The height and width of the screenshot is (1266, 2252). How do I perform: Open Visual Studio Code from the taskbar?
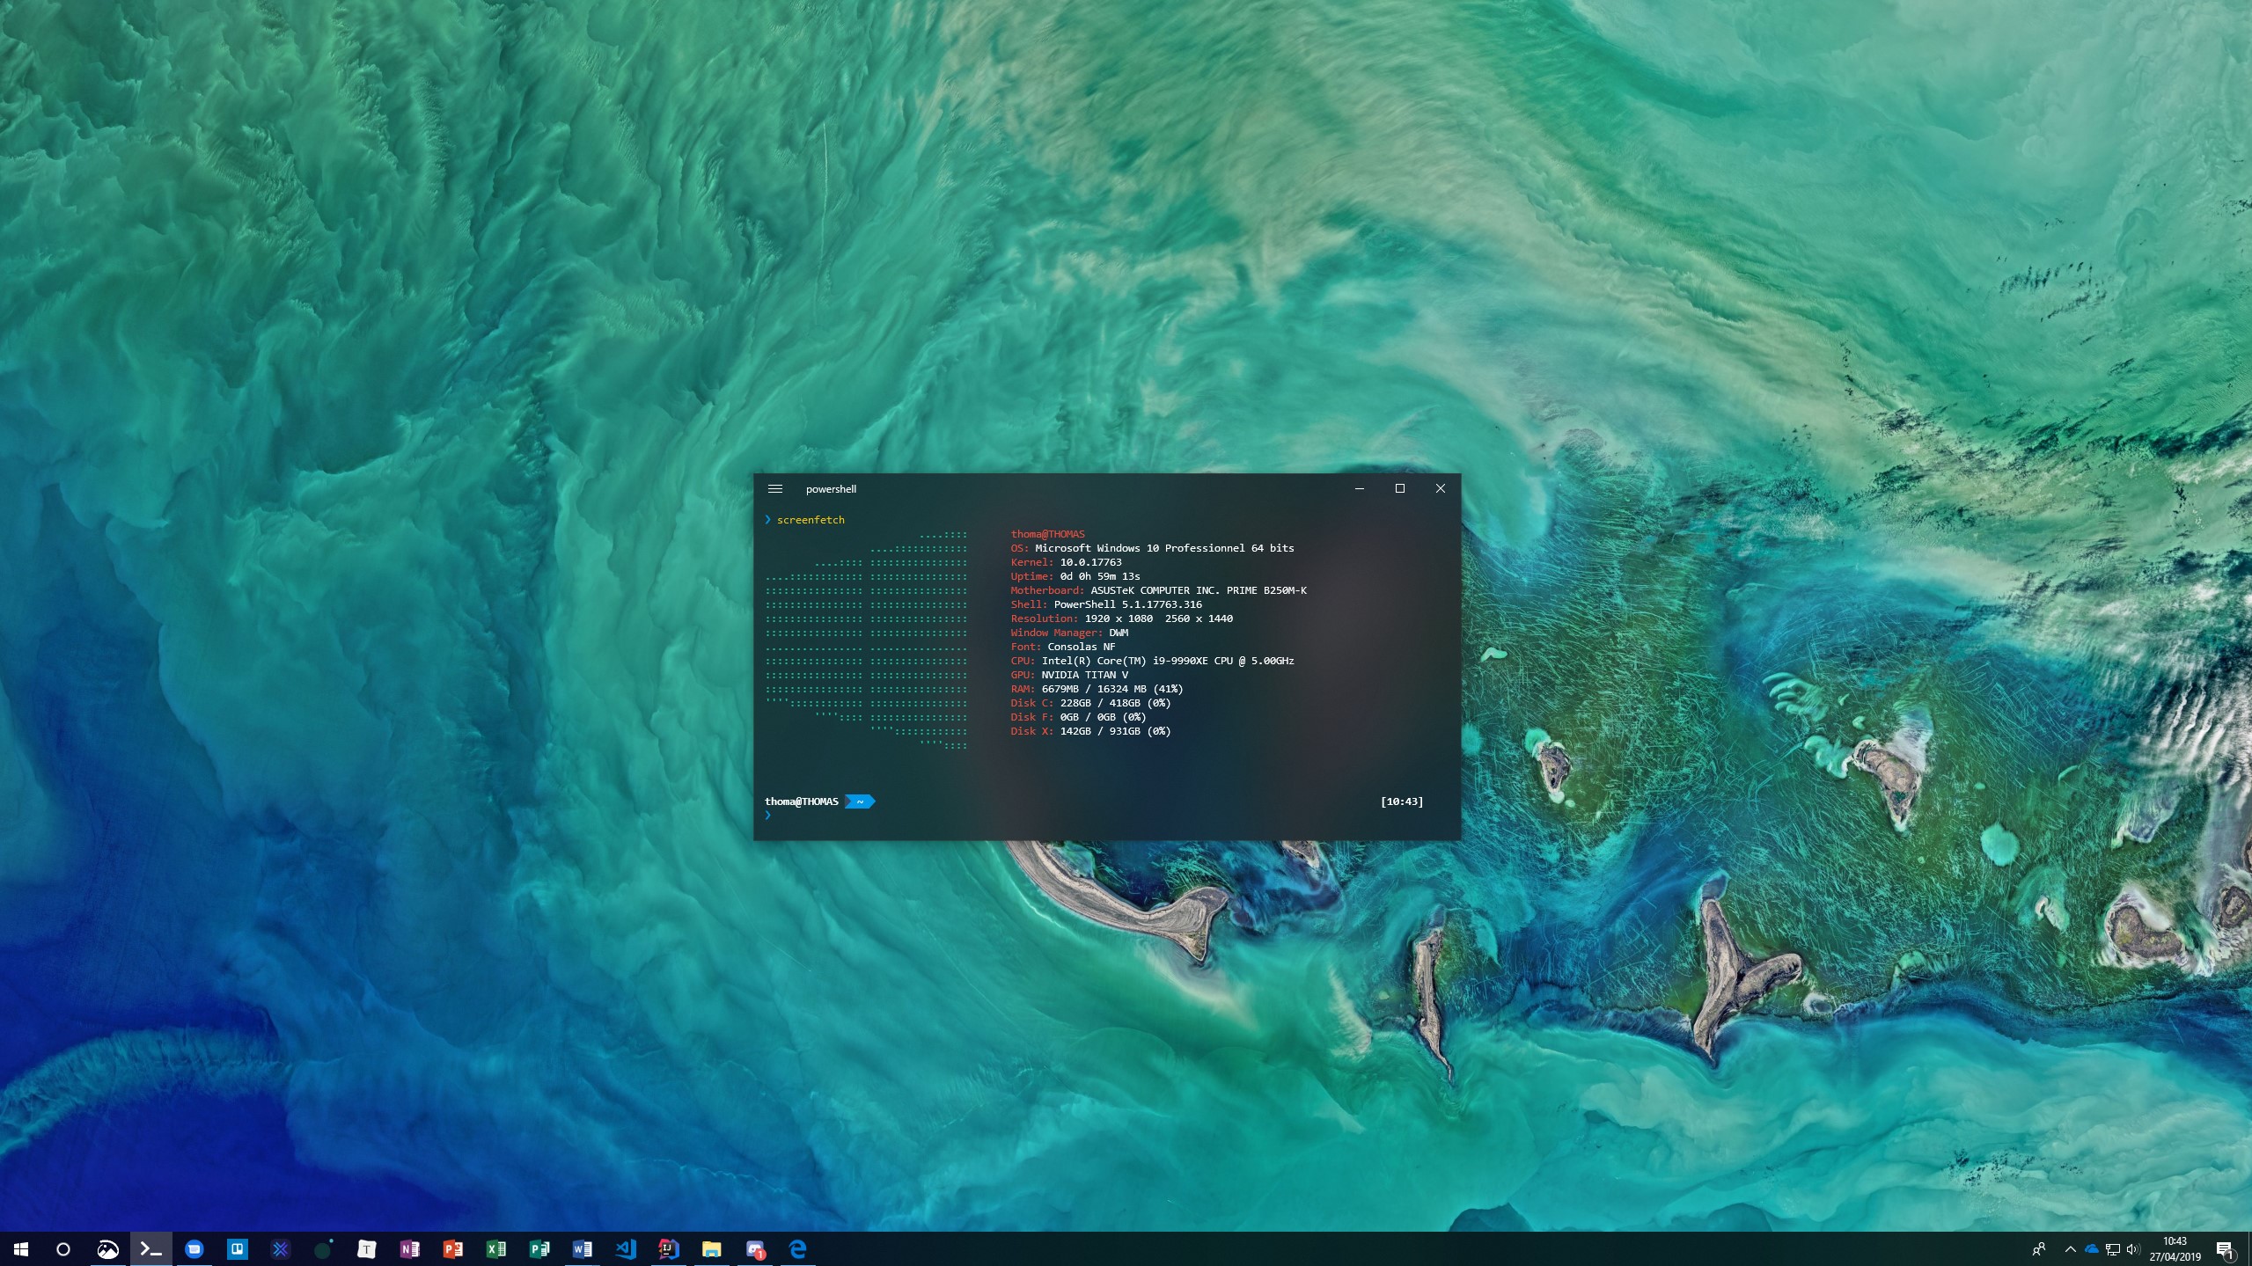[x=625, y=1248]
